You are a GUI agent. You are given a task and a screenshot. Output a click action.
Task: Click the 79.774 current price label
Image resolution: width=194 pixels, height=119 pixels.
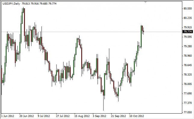(x=188, y=32)
